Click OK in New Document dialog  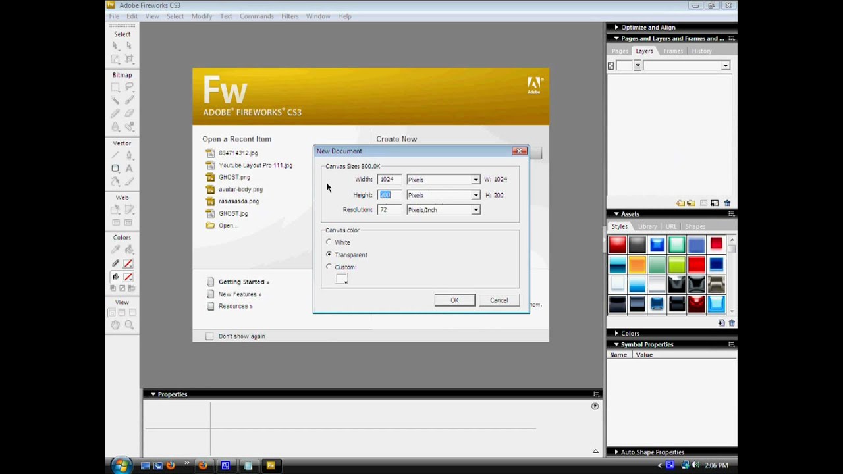click(454, 300)
